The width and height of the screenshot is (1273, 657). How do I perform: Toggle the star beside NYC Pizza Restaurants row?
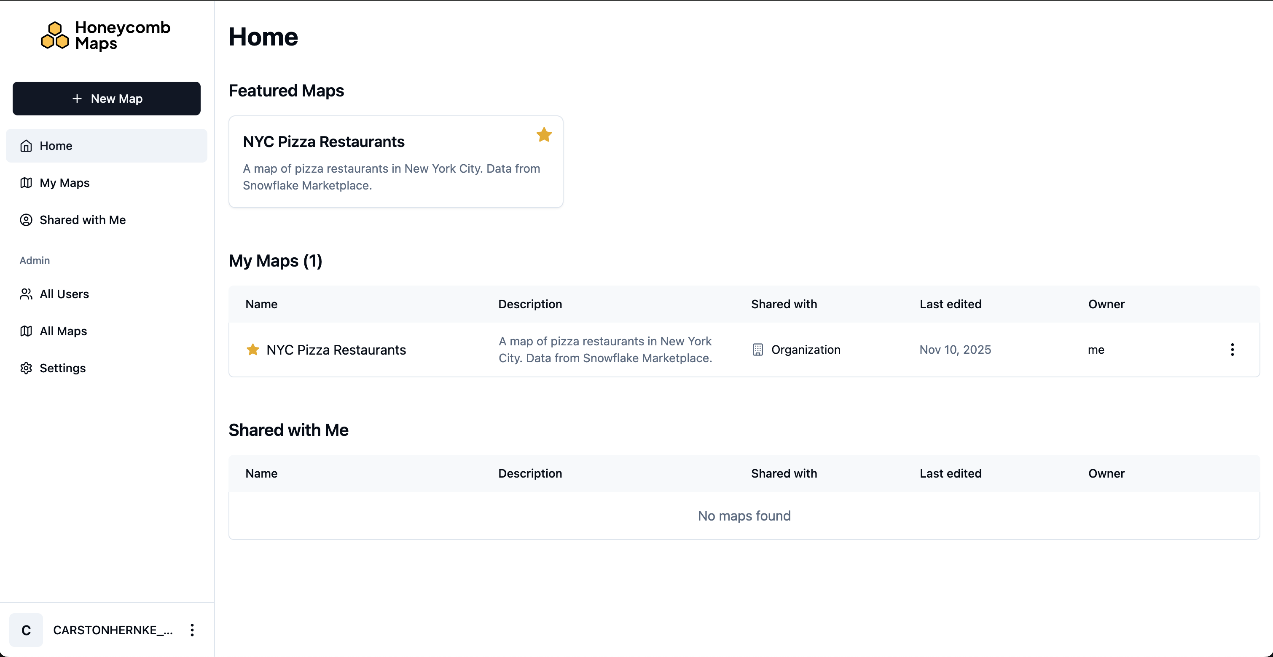tap(252, 350)
